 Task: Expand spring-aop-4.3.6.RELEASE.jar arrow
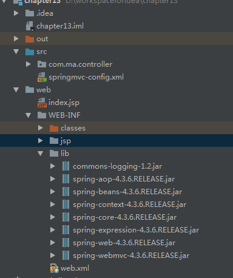[x=53, y=179]
